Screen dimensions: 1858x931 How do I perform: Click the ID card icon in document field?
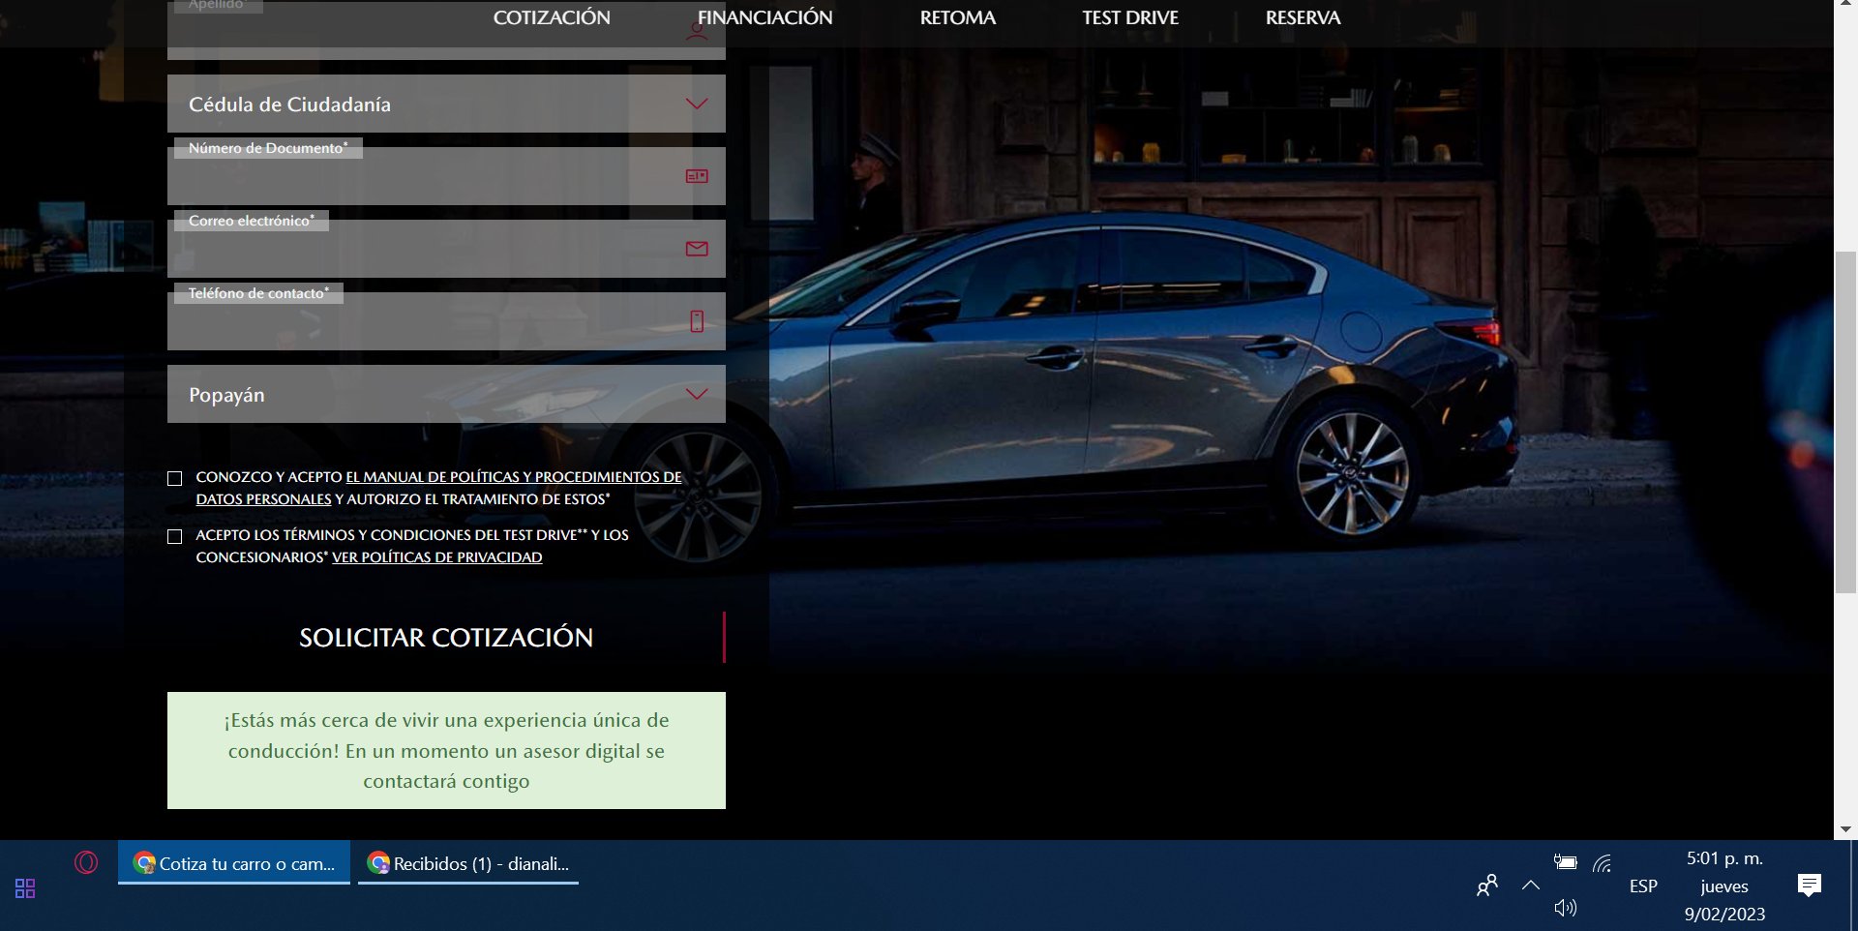(697, 176)
